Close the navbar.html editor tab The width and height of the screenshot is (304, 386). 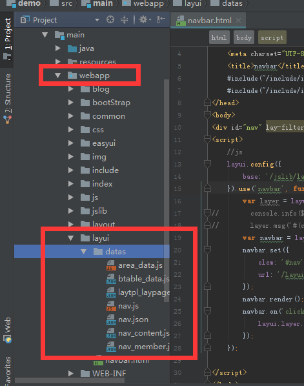(x=238, y=21)
